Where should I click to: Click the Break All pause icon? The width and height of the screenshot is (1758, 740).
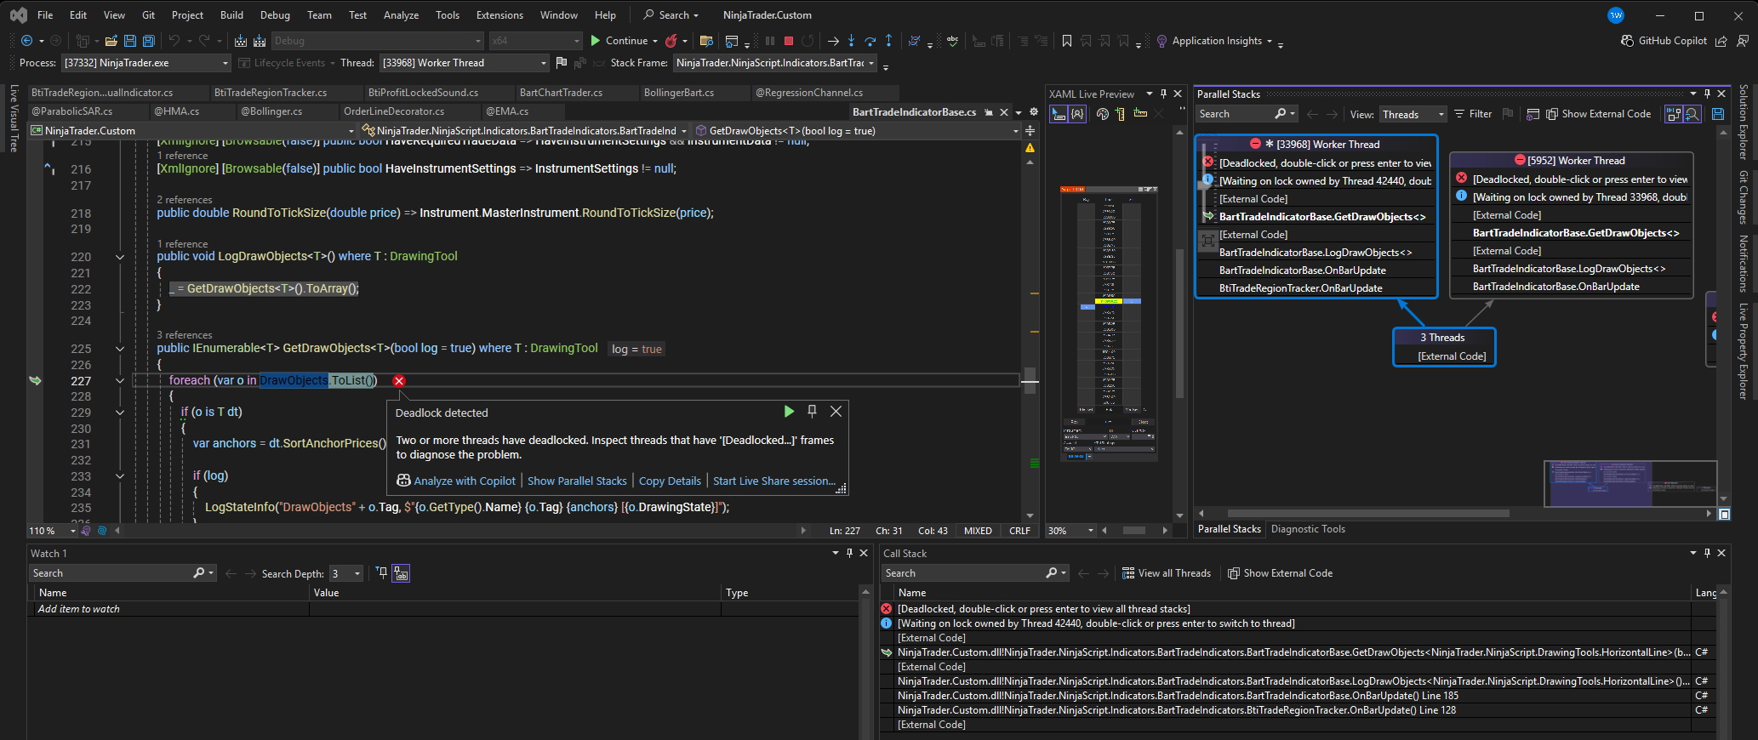click(x=770, y=41)
